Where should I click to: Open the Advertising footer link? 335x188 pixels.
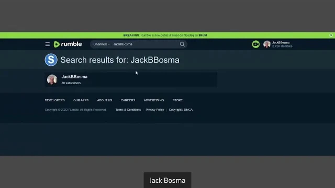click(154, 100)
